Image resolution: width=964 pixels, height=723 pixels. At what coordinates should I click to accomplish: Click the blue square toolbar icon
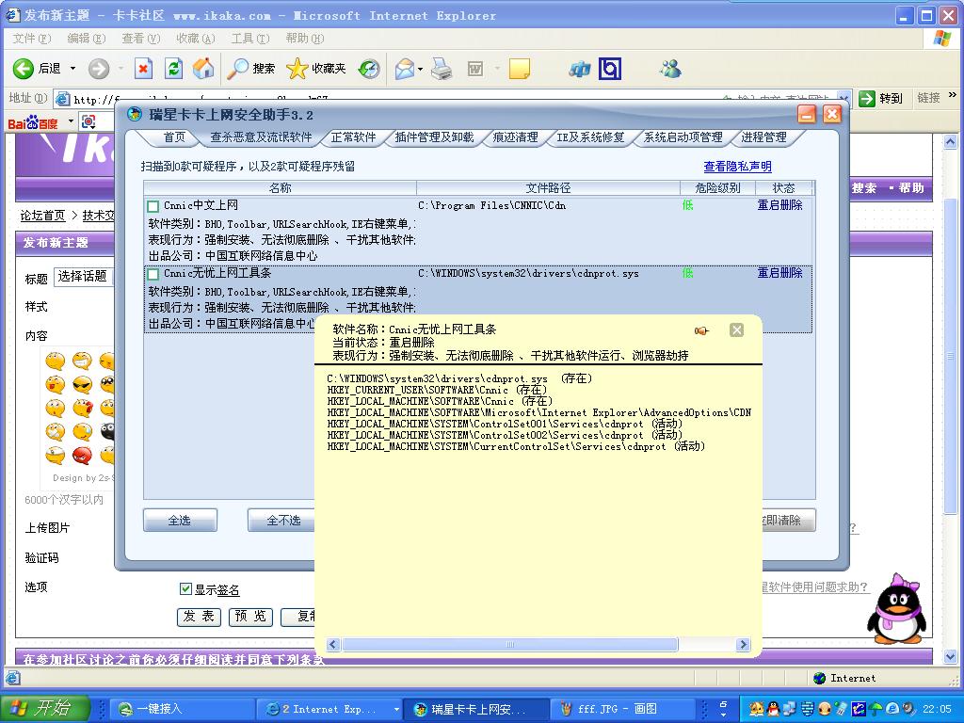click(610, 68)
